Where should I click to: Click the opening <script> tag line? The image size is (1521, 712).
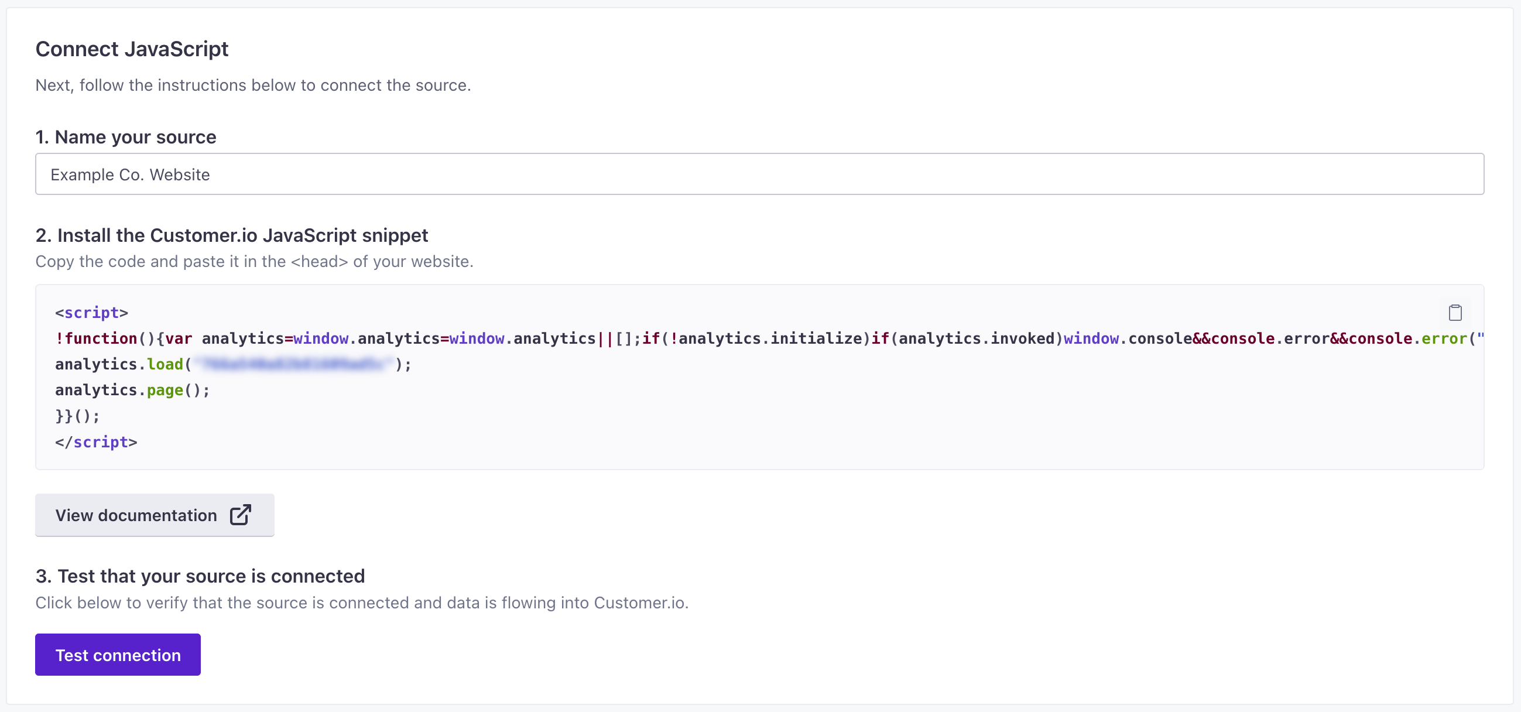[91, 312]
